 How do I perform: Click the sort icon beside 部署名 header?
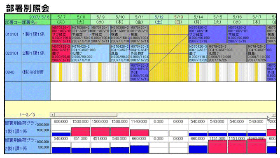pyautogui.click(x=36, y=23)
